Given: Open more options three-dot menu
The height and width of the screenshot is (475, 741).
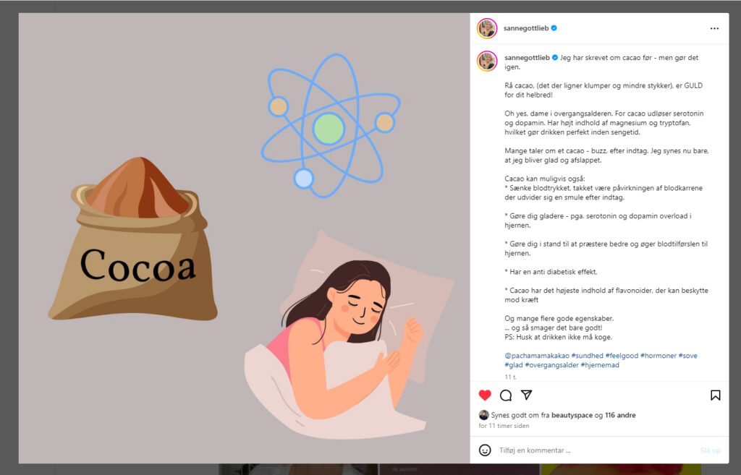Looking at the screenshot, I should (714, 28).
